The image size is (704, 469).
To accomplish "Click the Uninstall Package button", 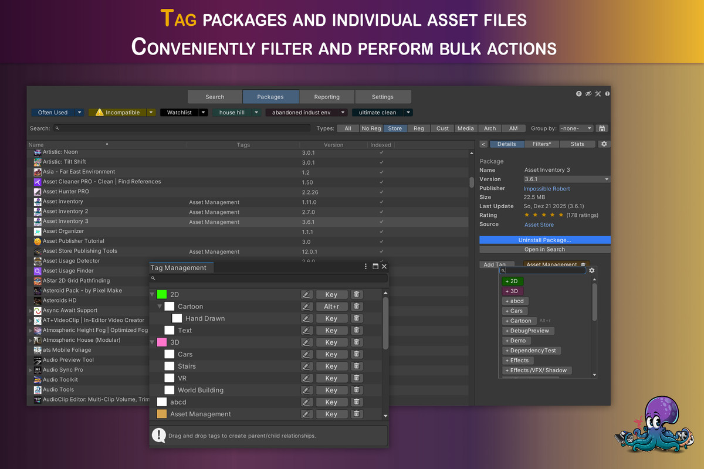I will tap(544, 240).
